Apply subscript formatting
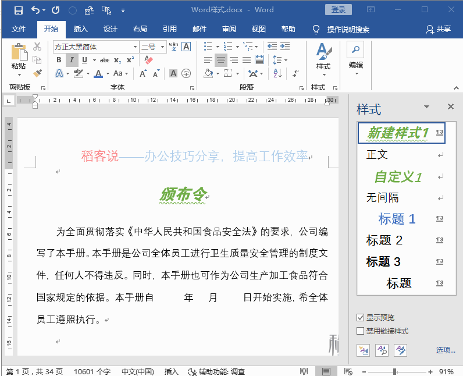463x376 pixels. [x=117, y=60]
